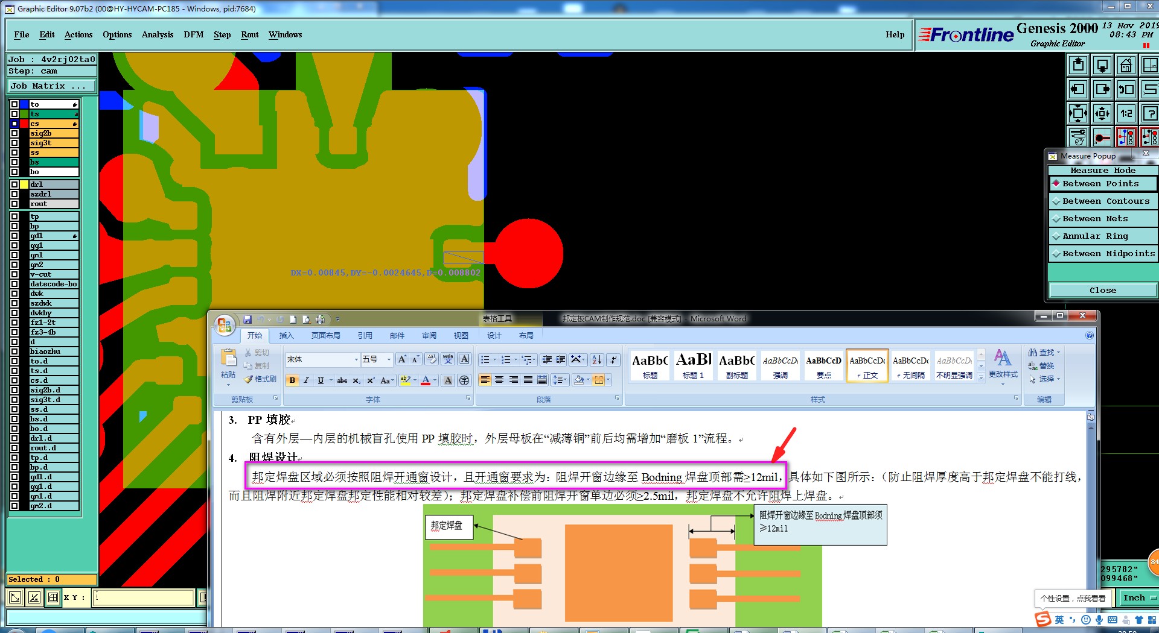Switch to Word 插入 (Insert) tab
Viewport: 1159px width, 633px height.
point(286,336)
